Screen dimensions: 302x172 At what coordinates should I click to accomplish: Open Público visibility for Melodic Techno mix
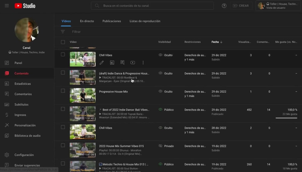point(166,164)
